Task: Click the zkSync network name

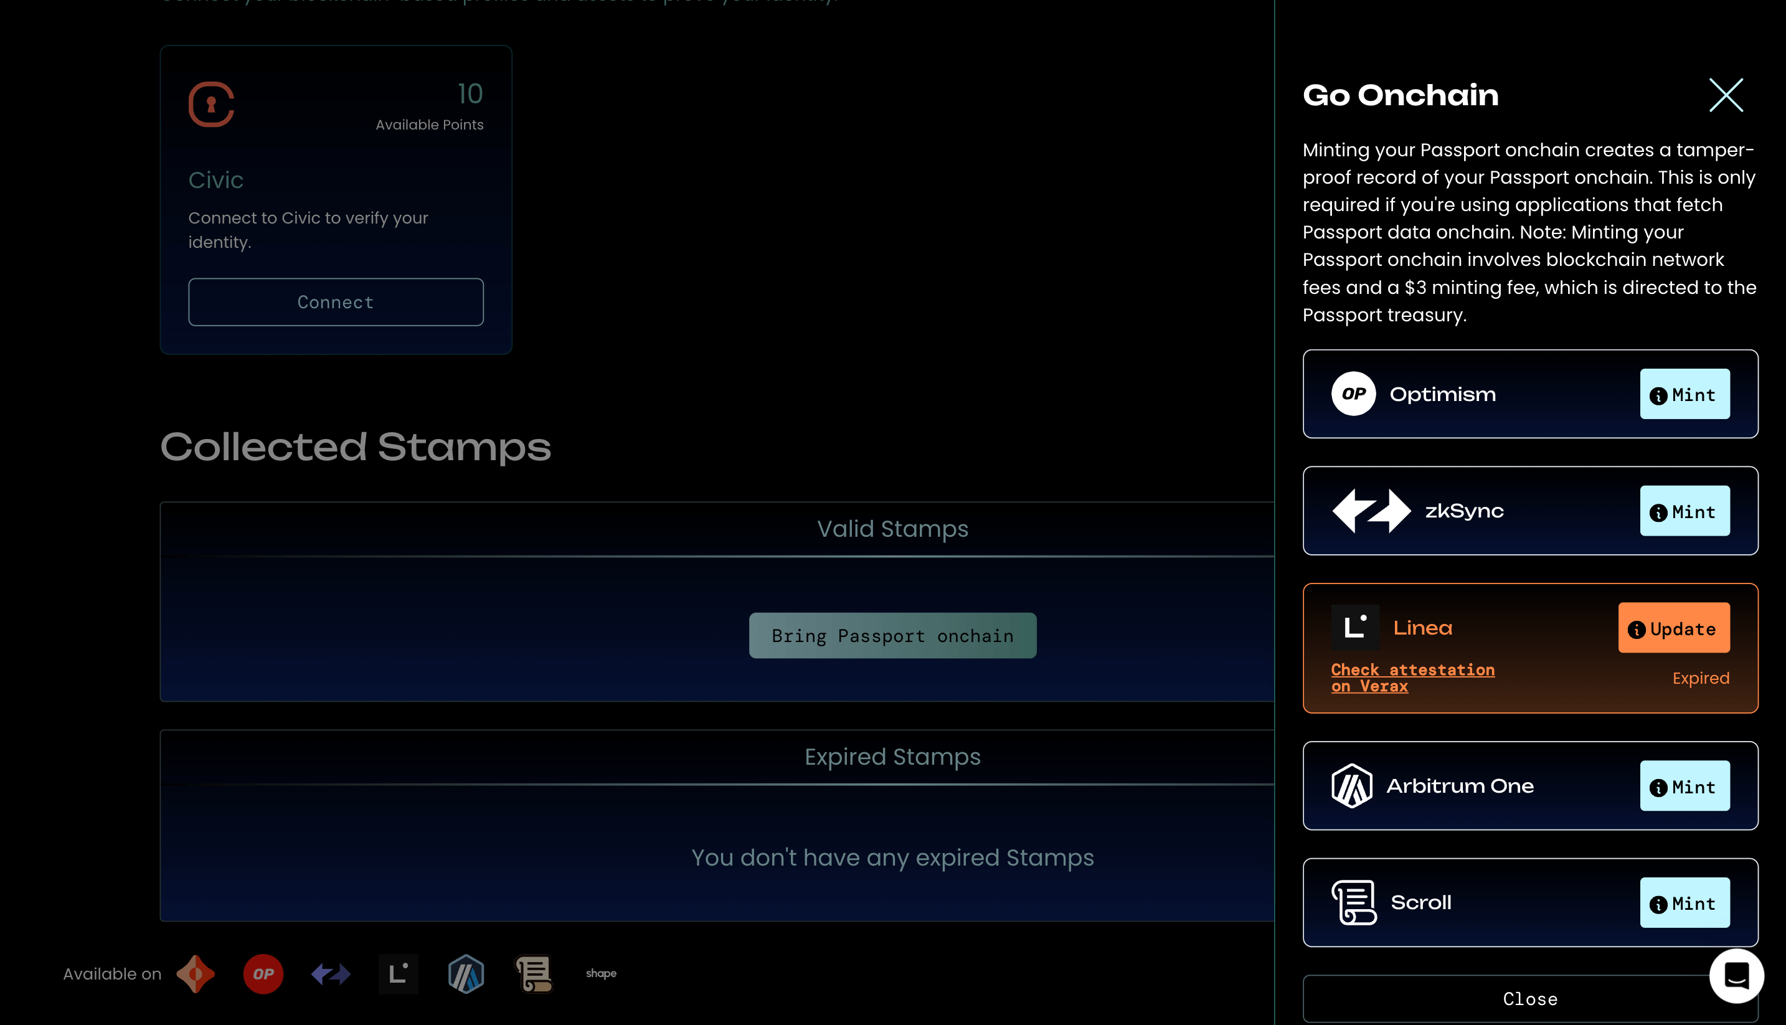Action: pyautogui.click(x=1464, y=511)
